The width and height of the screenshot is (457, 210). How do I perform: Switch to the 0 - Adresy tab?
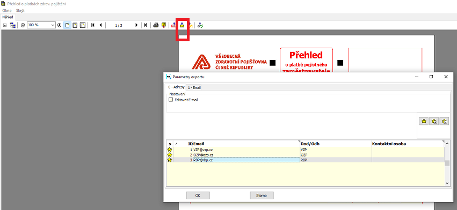[x=176, y=87]
